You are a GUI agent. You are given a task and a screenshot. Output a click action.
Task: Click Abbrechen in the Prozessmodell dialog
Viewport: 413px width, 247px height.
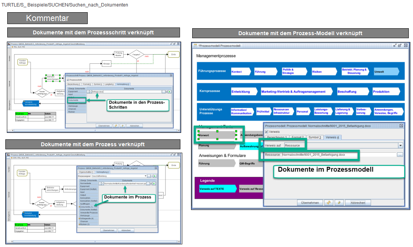pos(358,202)
